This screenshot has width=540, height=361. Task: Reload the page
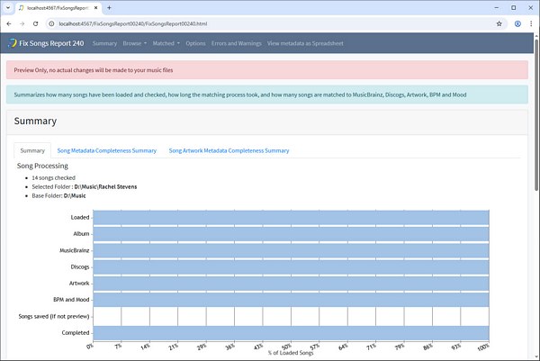pyautogui.click(x=35, y=23)
